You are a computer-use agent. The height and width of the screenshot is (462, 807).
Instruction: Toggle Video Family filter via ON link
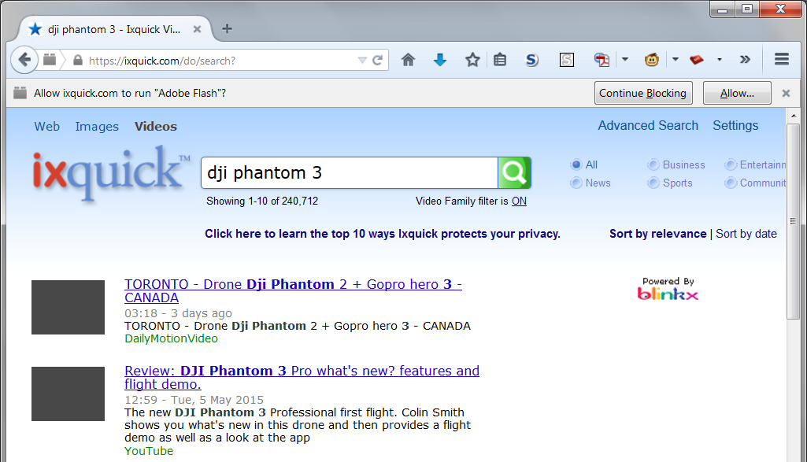[x=519, y=201]
